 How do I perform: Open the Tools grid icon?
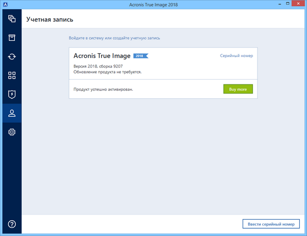point(12,75)
